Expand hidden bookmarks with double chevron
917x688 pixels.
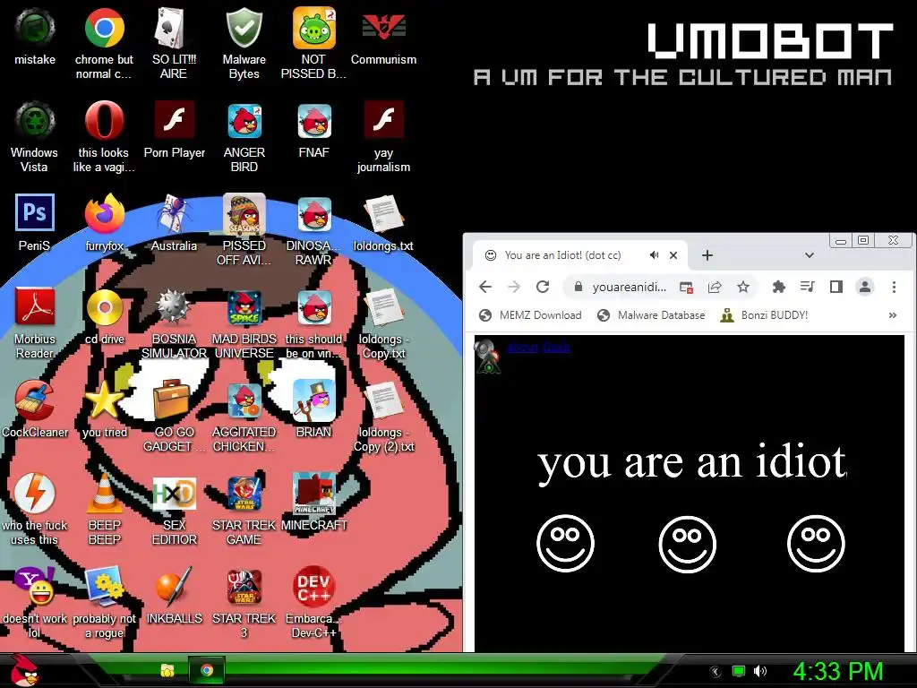[x=893, y=315]
